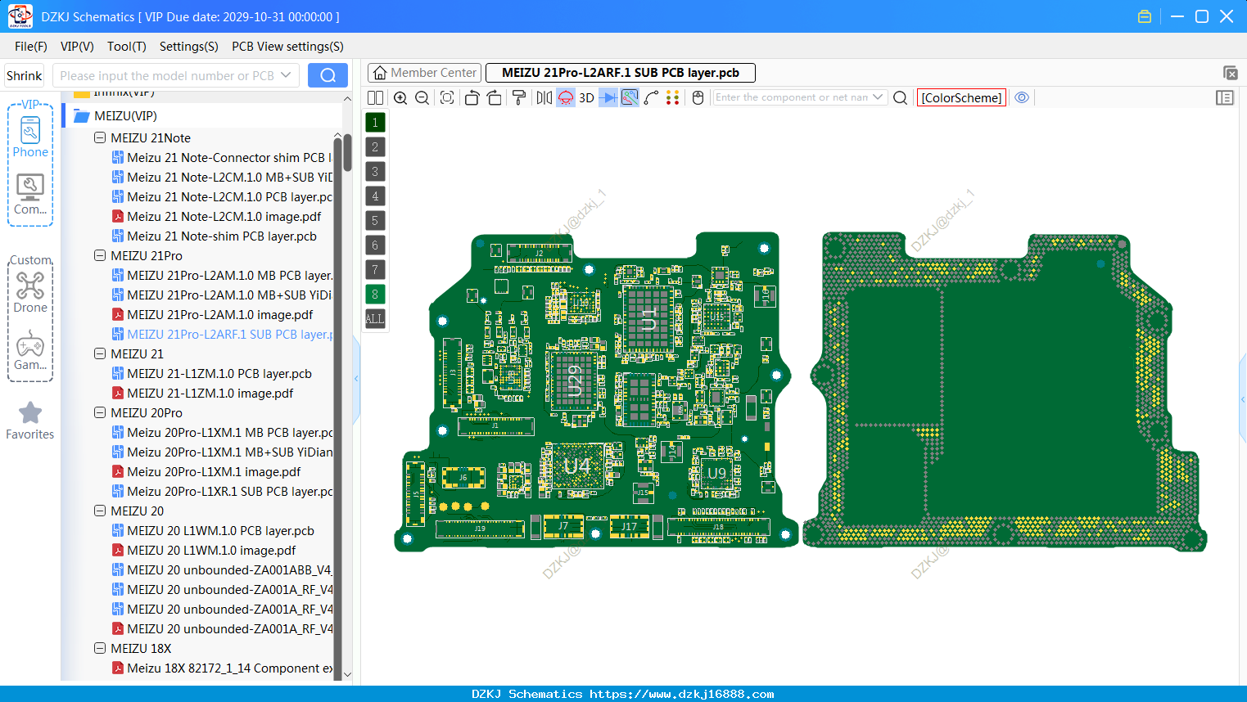This screenshot has width=1247, height=702.
Task: Open the Game console category
Action: (x=30, y=351)
